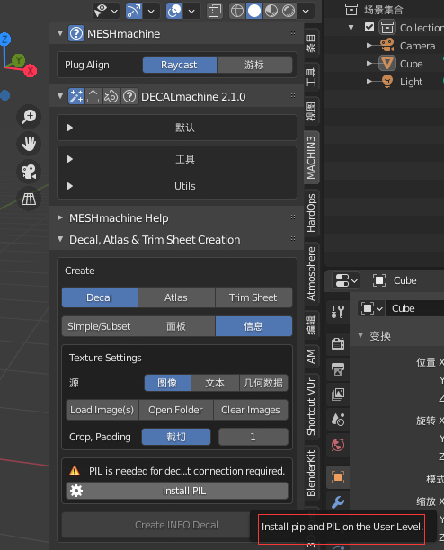Open the Object properties tab icon
Image resolution: width=444 pixels, height=550 pixels.
point(338,477)
